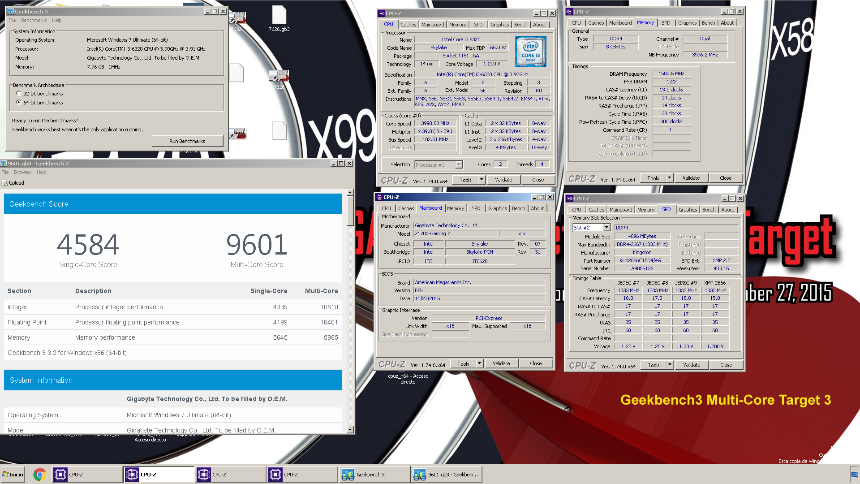Click the Intel Core i3 6320 name field
The height and width of the screenshot is (484, 860).
click(461, 40)
